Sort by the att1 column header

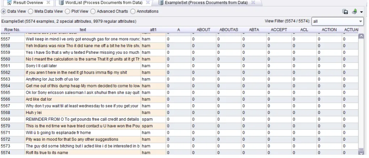tap(153, 30)
